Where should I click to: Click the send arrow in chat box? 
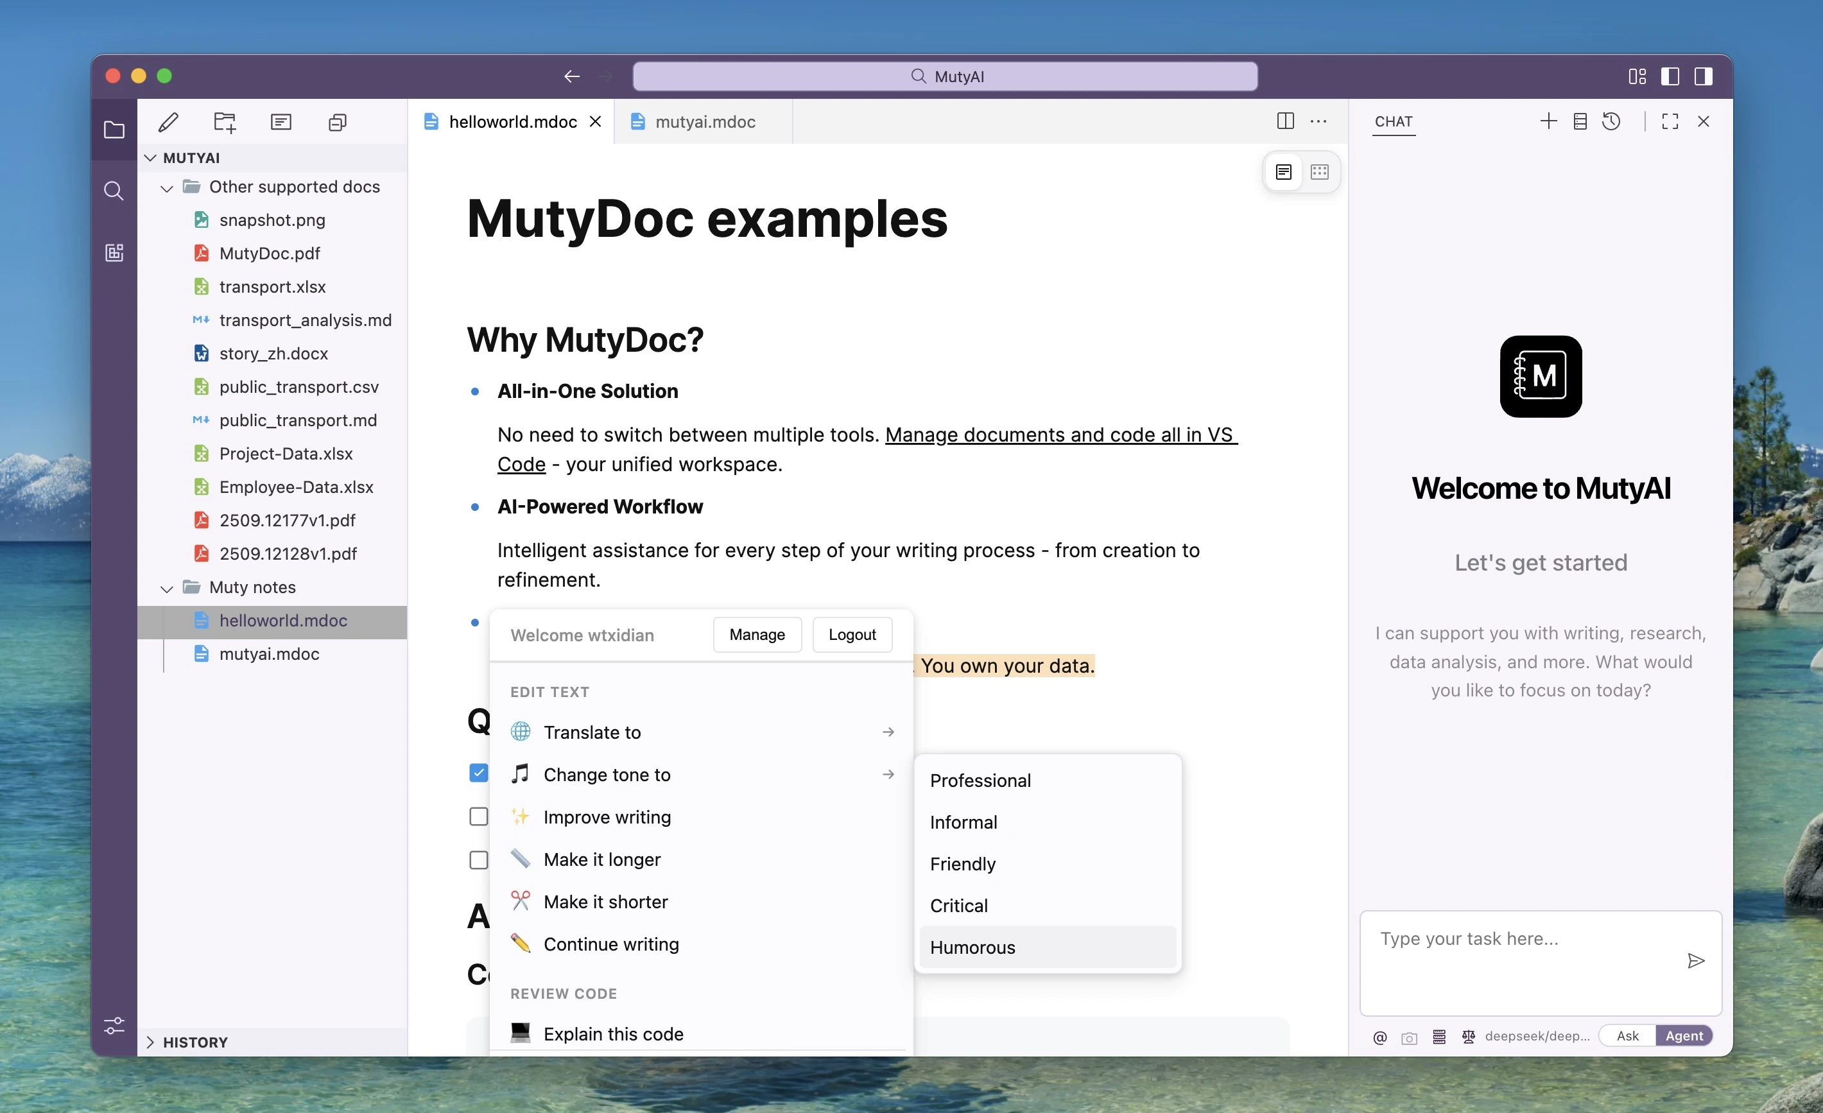click(x=1696, y=960)
